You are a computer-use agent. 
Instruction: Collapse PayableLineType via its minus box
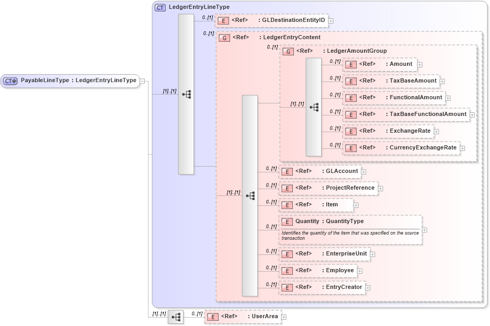141,80
